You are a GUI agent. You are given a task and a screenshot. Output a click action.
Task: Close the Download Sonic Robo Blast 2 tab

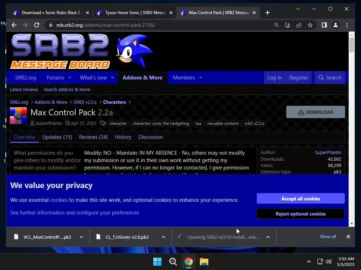87,13
